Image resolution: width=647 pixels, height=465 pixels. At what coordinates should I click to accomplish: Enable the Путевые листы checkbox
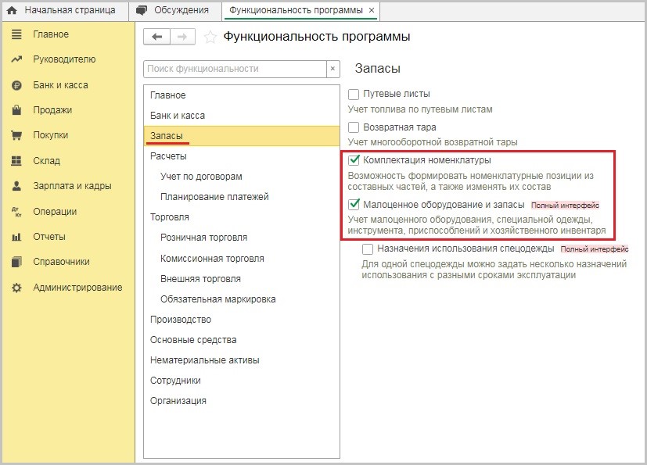pyautogui.click(x=354, y=95)
